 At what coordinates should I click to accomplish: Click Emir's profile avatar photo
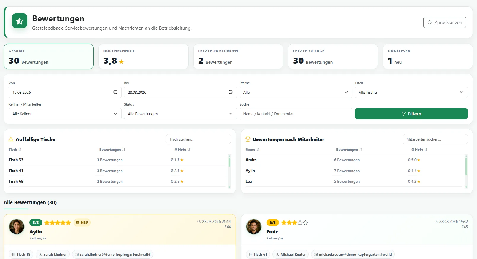click(254, 227)
